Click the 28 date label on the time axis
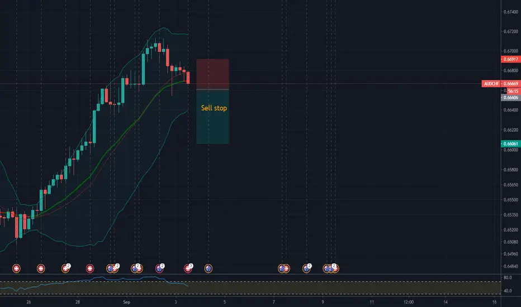Viewport: 521px width, 307px height. tap(77, 302)
